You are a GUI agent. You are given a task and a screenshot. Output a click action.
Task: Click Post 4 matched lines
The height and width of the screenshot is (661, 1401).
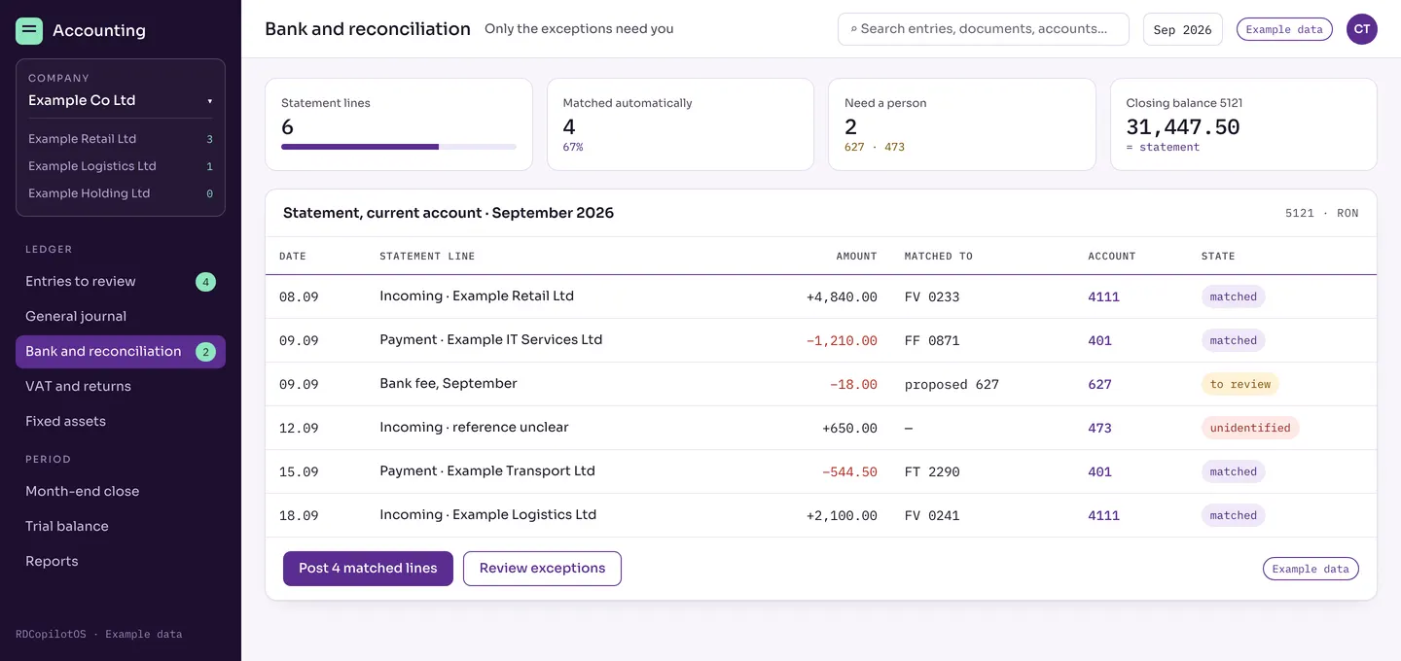368,569
